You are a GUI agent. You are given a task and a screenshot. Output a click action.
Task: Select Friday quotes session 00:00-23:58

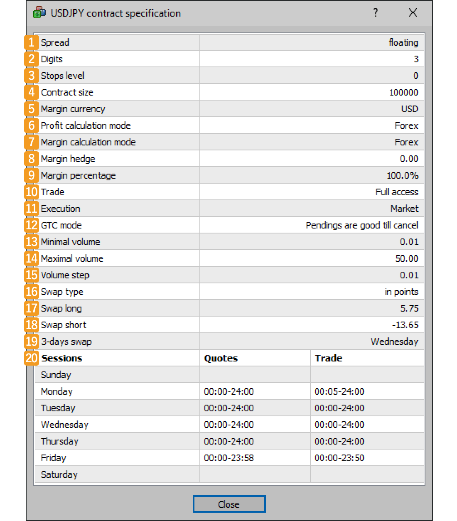click(x=228, y=458)
